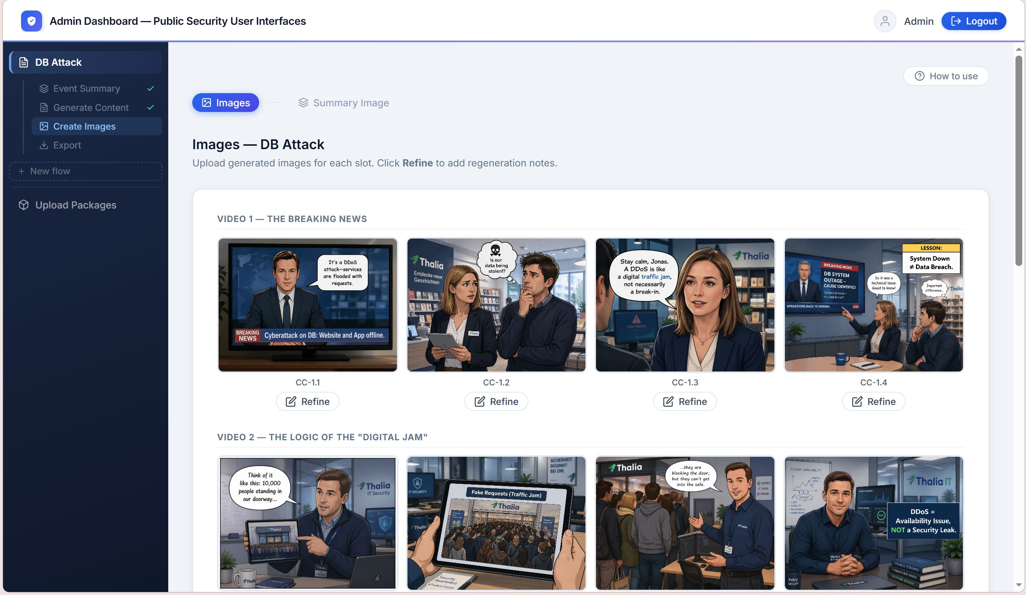Go to the Generate Content step
This screenshot has width=1026, height=595.
pos(97,107)
